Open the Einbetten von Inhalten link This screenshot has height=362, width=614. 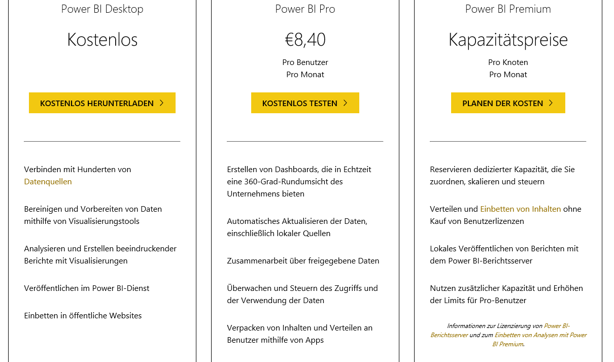coord(521,209)
